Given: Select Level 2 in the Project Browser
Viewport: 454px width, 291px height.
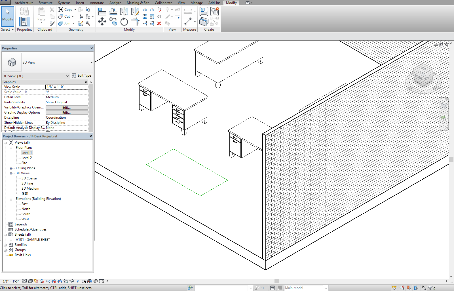Looking at the screenshot, I should 26,158.
